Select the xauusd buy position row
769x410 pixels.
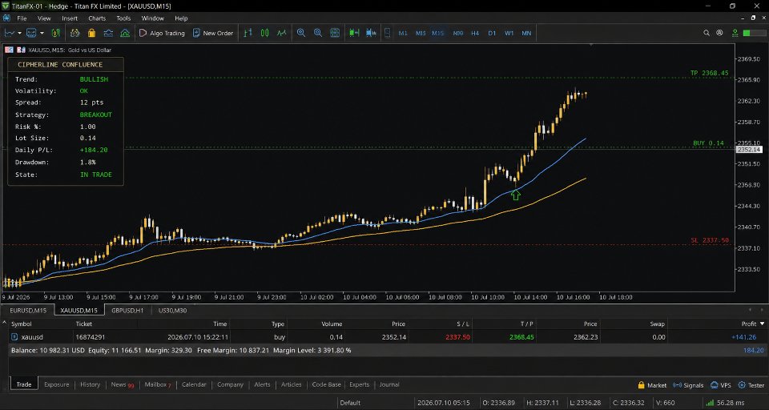pyautogui.click(x=384, y=337)
